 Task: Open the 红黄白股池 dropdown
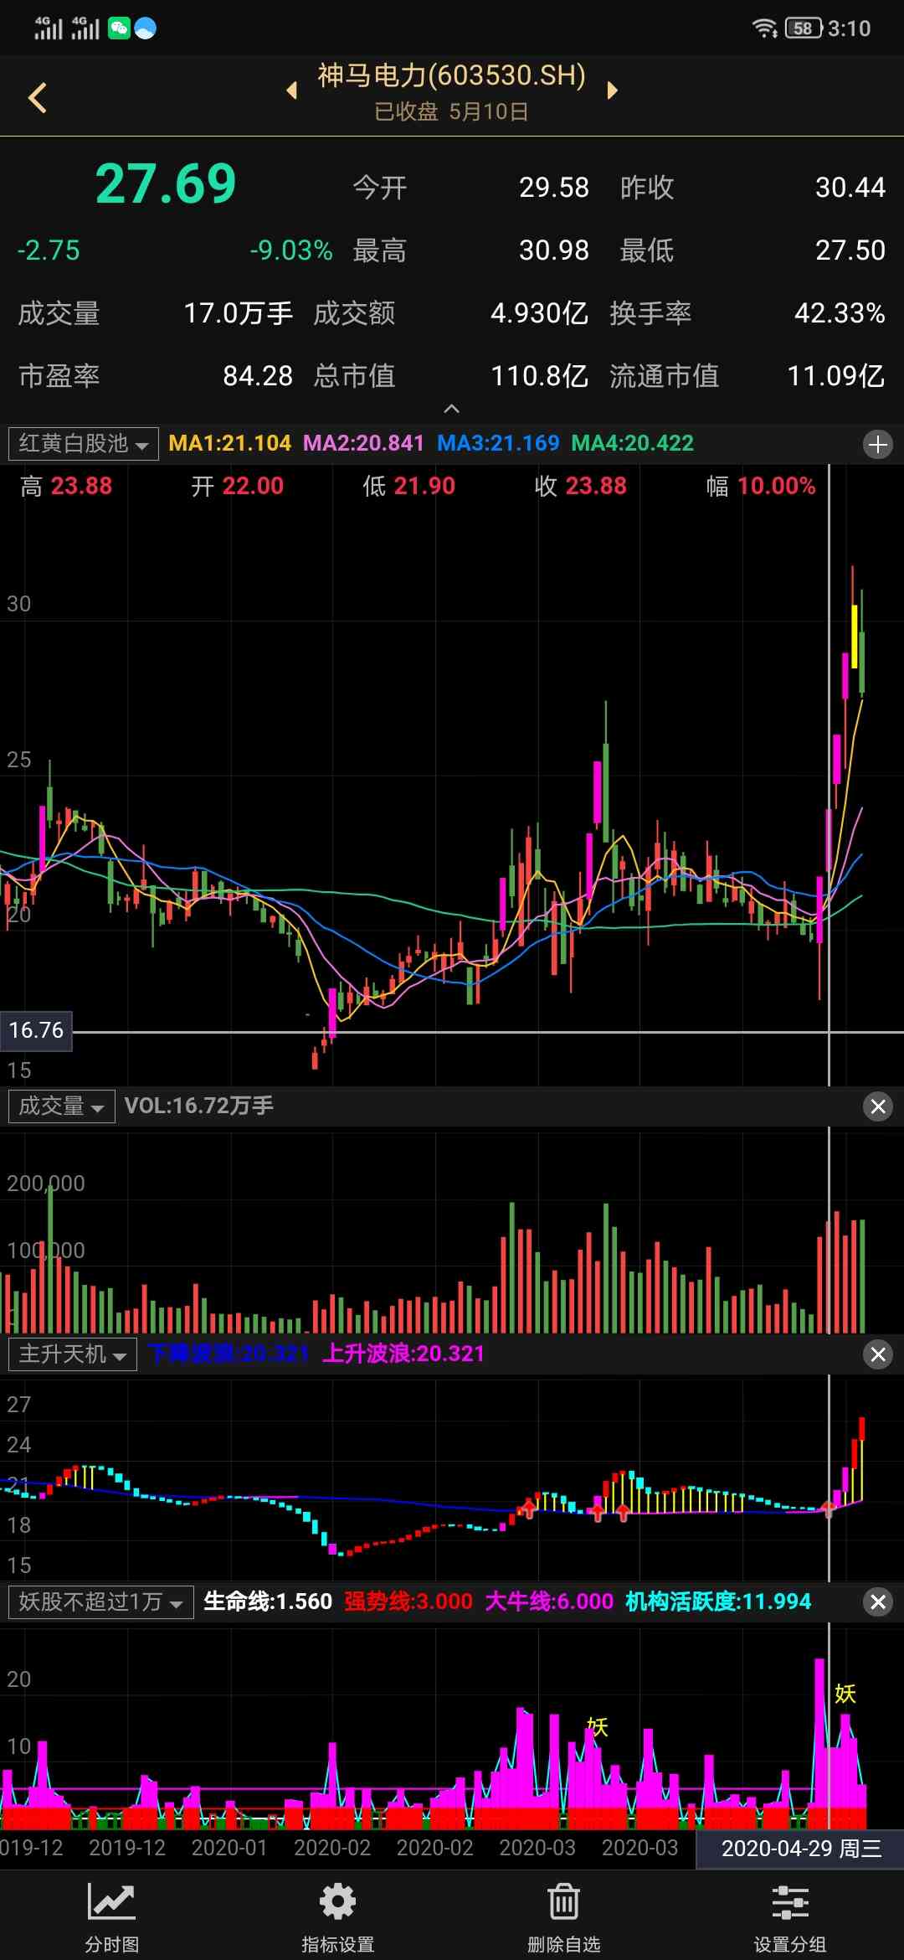tap(83, 444)
